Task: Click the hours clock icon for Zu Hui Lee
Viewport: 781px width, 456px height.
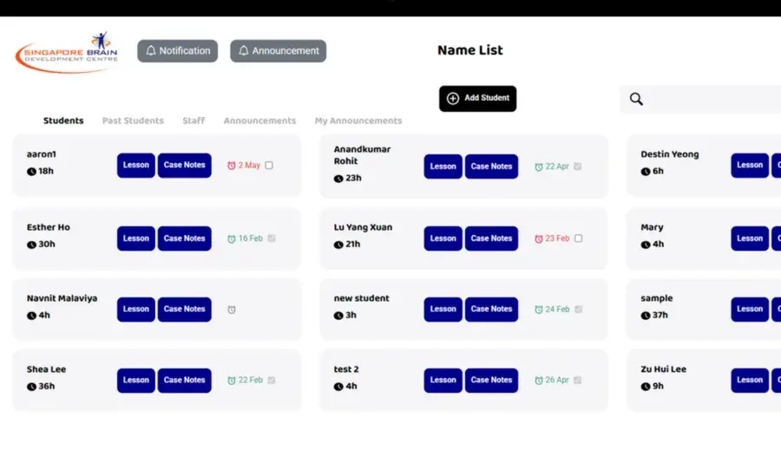Action: (x=646, y=387)
